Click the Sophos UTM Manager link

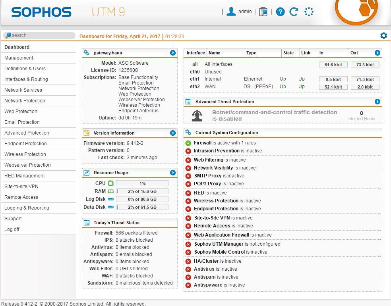(x=219, y=244)
